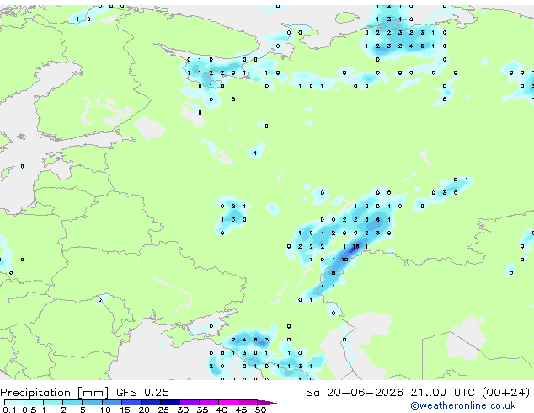Choose the 20–25 mm dark blue swatch
This screenshot has height=413, width=534.
click(x=150, y=402)
